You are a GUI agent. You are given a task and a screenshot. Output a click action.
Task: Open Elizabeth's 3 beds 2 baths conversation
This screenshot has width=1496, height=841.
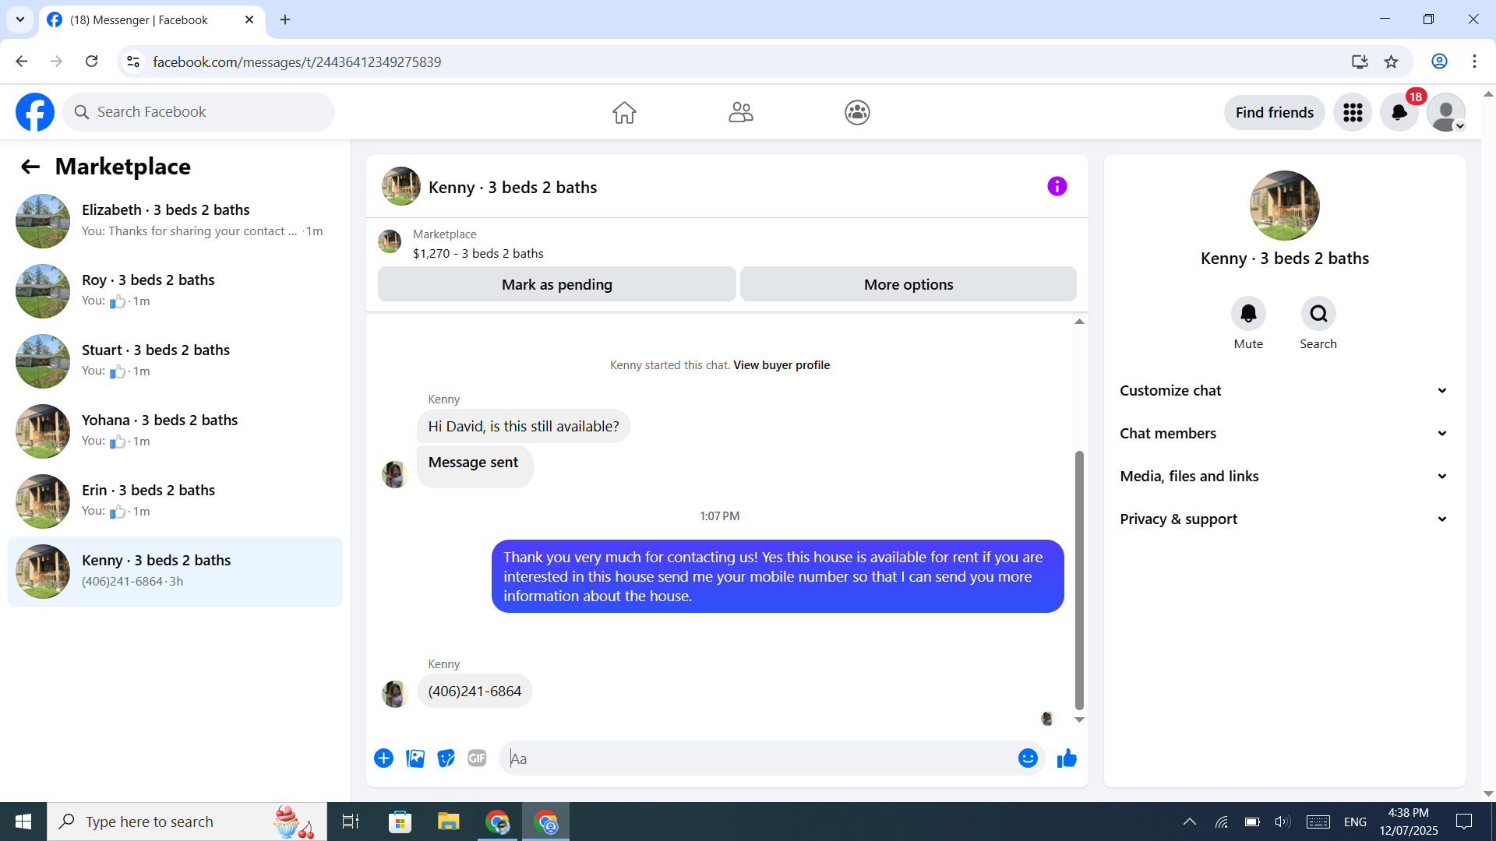tap(175, 220)
